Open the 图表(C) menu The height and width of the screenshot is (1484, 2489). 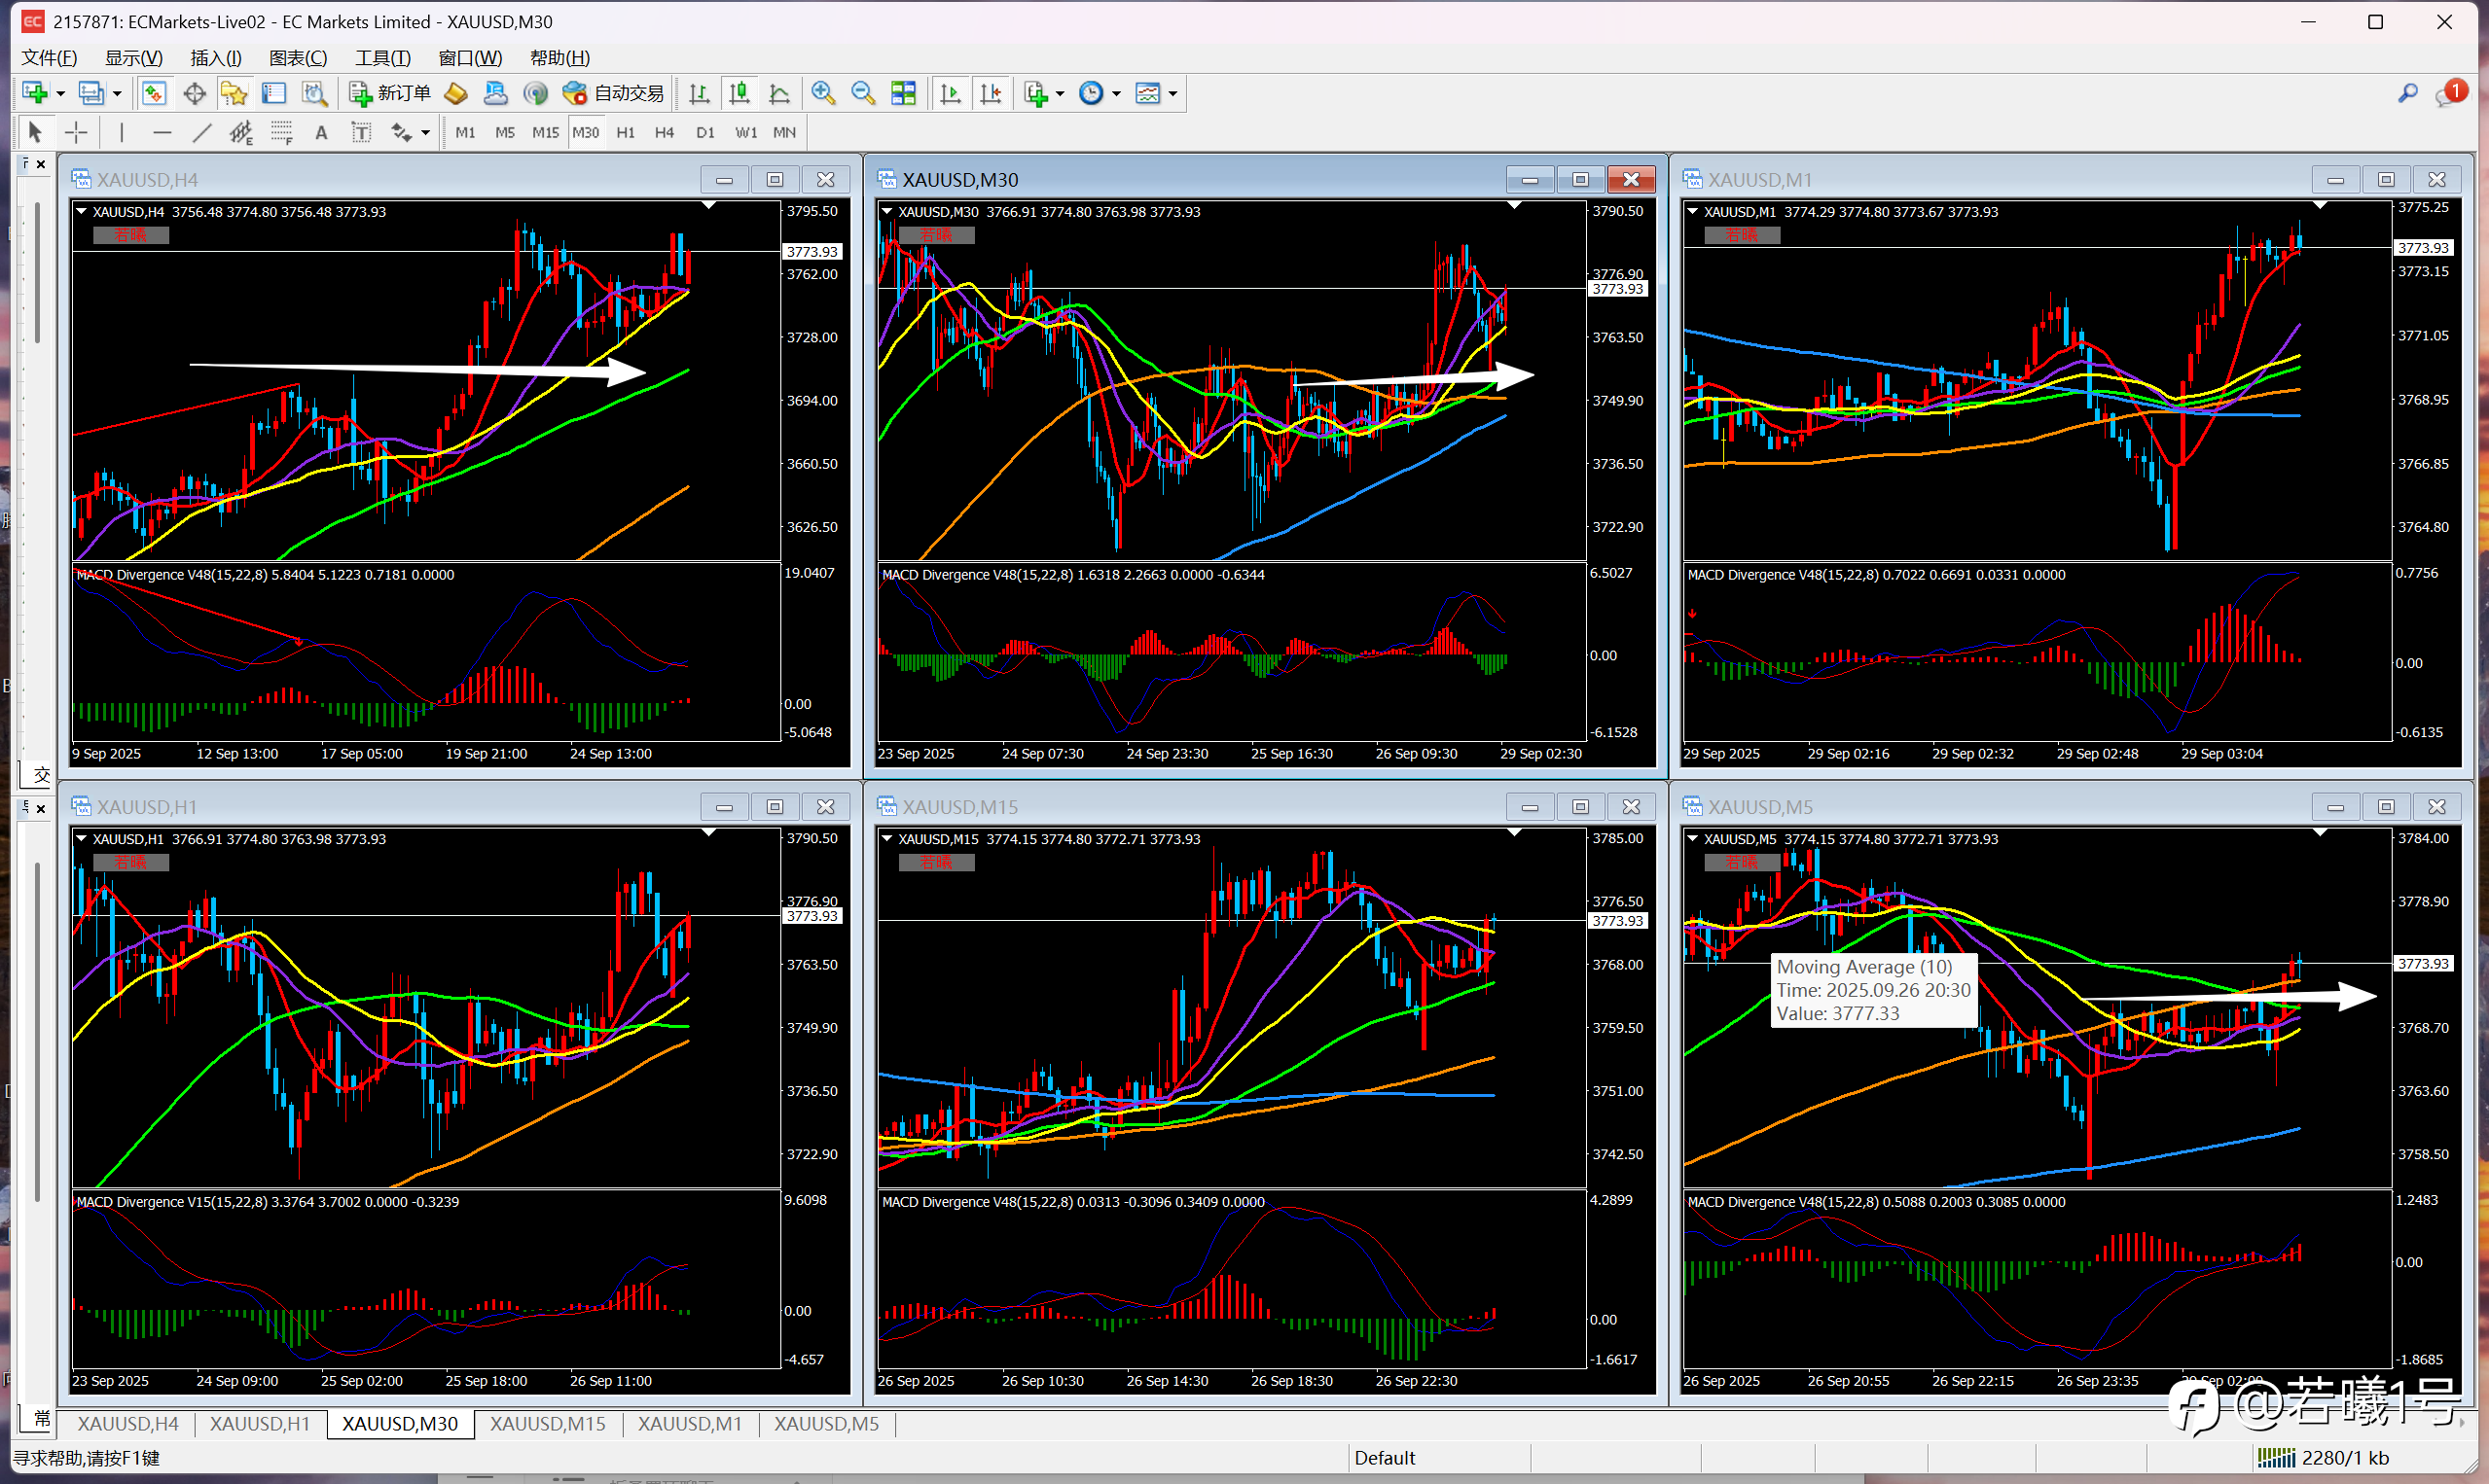[x=297, y=58]
